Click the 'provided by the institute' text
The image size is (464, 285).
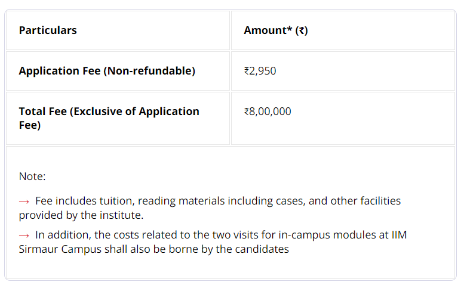click(x=81, y=215)
